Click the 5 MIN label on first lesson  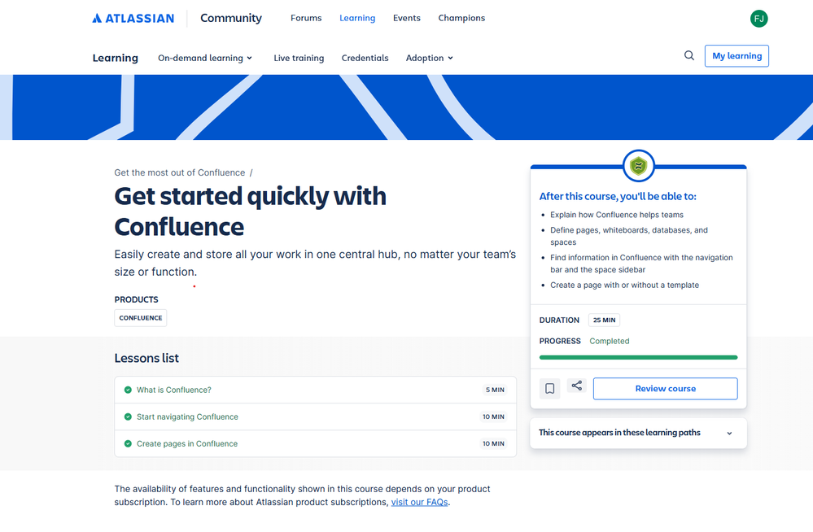[x=495, y=390]
